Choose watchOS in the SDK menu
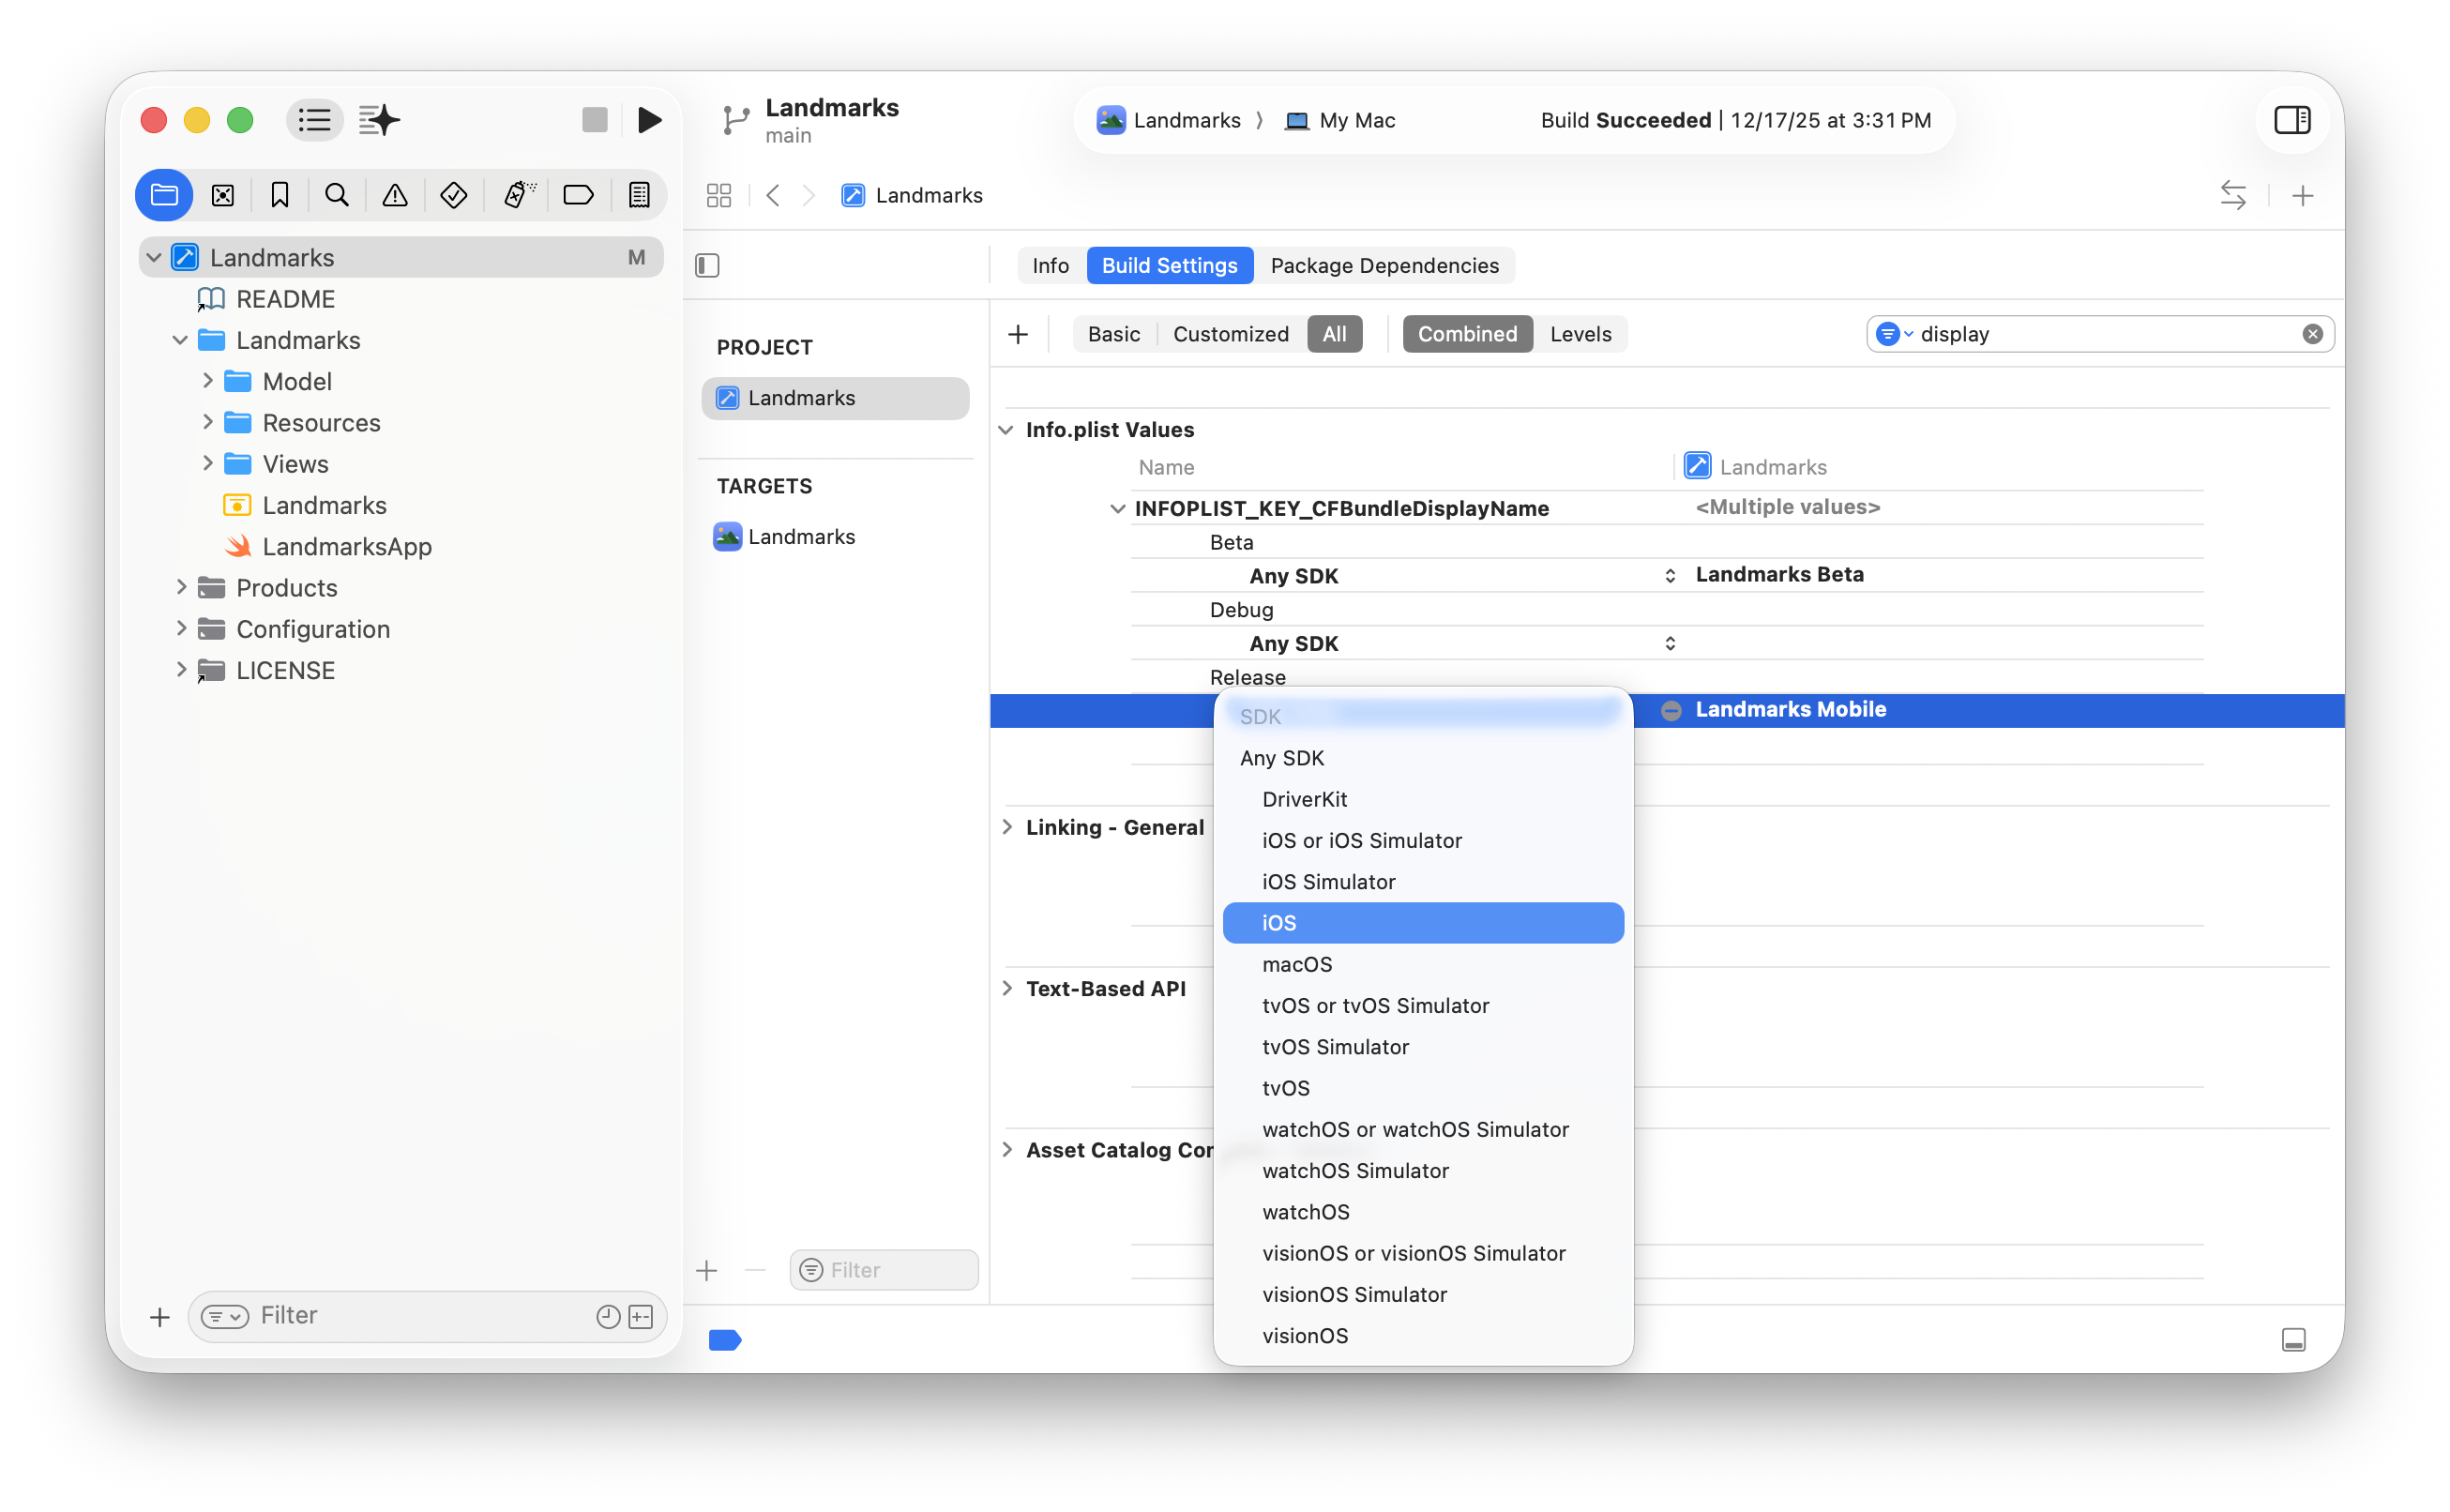Image resolution: width=2450 pixels, height=1512 pixels. (1423, 1212)
